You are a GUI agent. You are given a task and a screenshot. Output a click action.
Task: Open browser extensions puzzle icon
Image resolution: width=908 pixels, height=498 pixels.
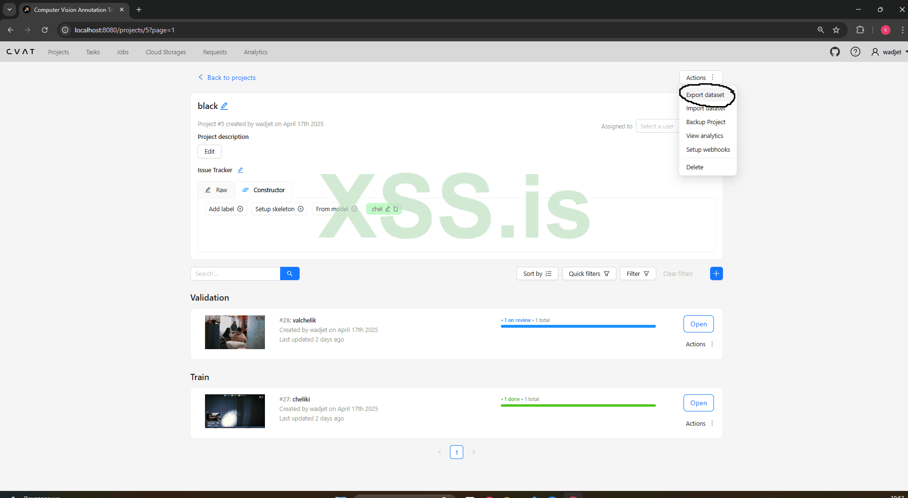(860, 30)
